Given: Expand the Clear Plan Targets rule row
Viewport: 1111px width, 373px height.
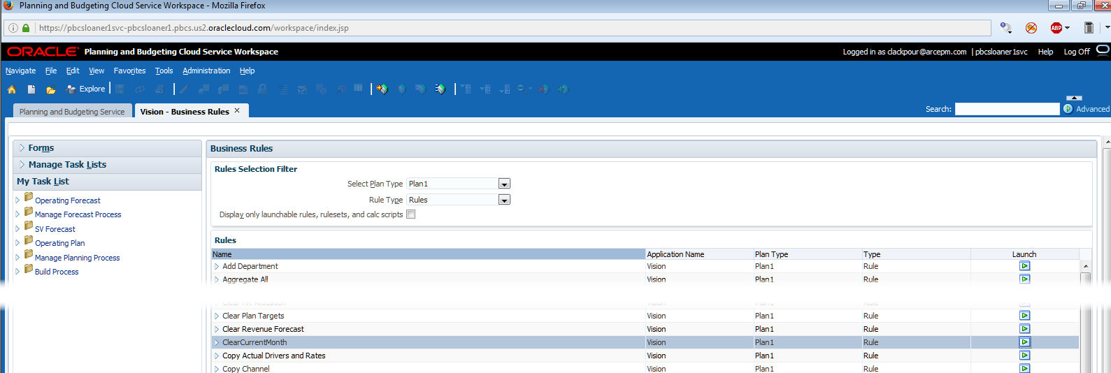Looking at the screenshot, I should [217, 316].
